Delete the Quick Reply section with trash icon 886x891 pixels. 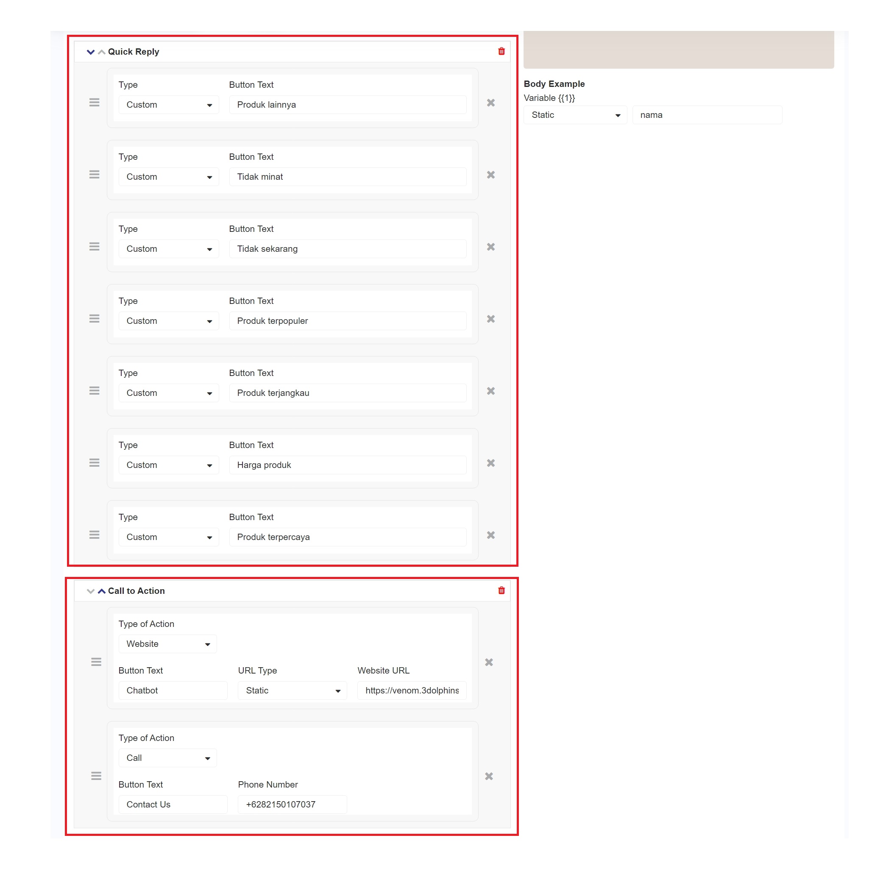(x=502, y=51)
